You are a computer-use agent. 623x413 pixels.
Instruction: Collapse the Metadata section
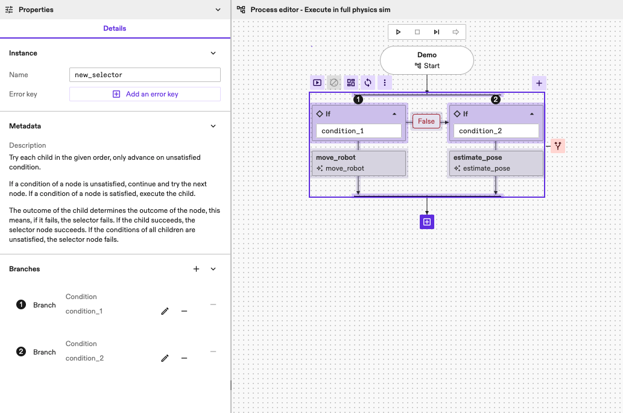coord(213,126)
